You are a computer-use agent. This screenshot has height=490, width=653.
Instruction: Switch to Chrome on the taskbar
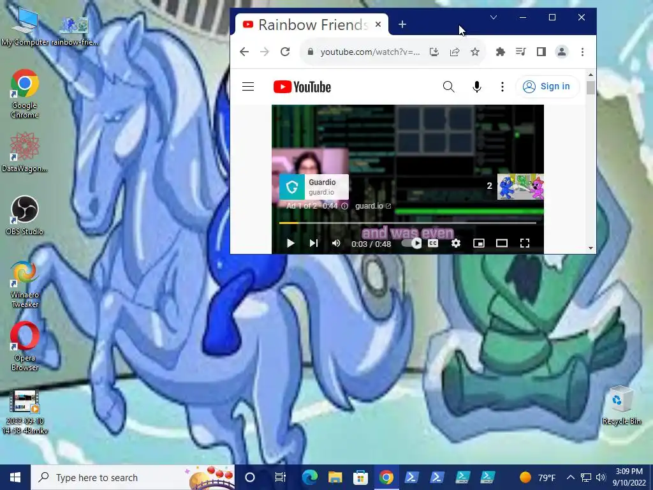(x=386, y=477)
